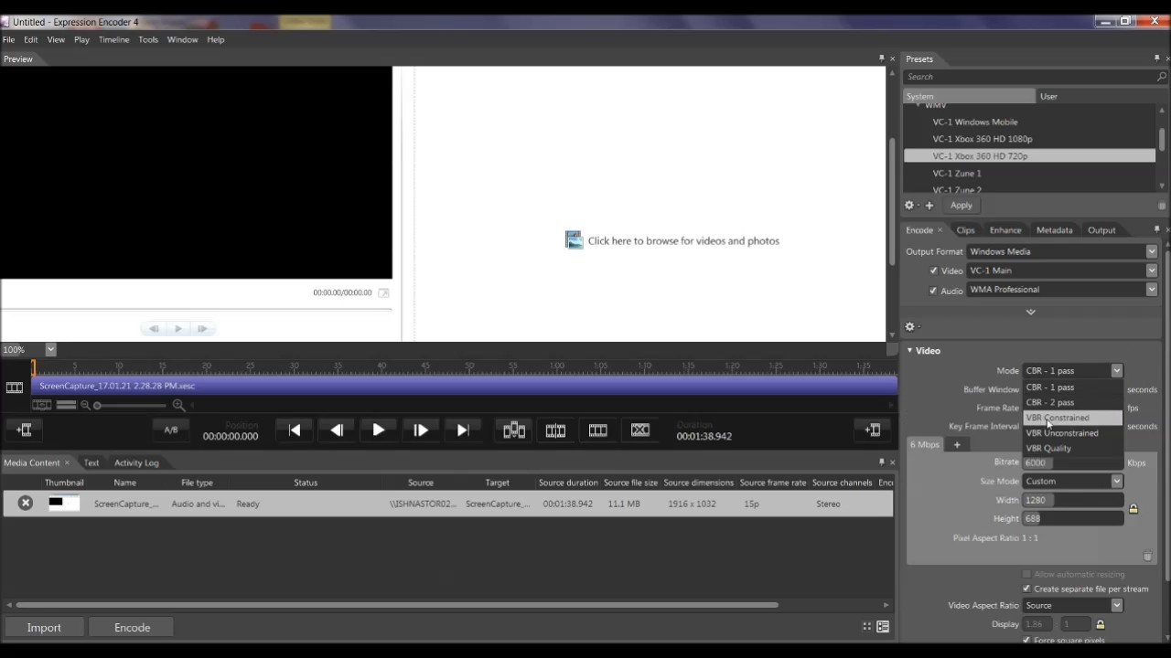Viewport: 1171px width, 658px height.
Task: Click here to browse for videos and photos
Action: tap(683, 240)
